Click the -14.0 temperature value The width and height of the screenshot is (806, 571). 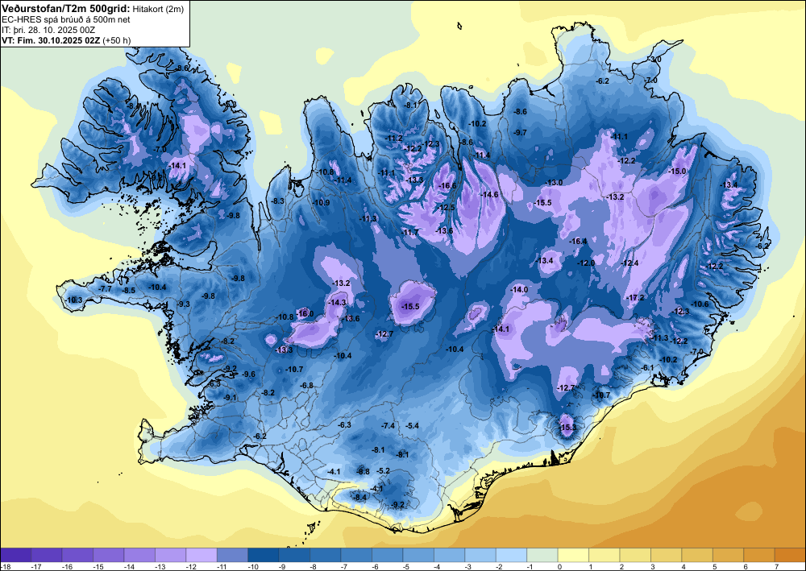[519, 290]
